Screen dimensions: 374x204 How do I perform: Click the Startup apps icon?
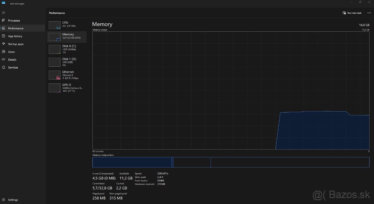[3, 44]
